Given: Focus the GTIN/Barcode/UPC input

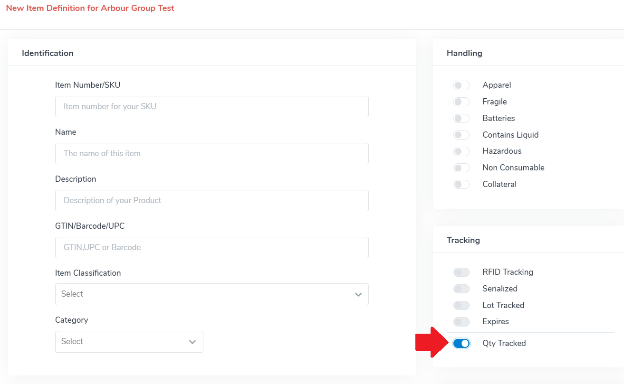Looking at the screenshot, I should click(211, 247).
